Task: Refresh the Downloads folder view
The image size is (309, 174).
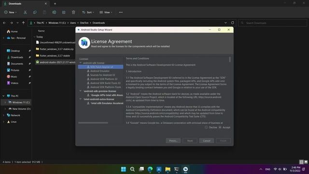Action: [x=233, y=23]
